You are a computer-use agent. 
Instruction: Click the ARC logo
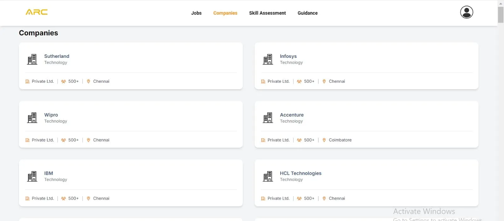37,12
